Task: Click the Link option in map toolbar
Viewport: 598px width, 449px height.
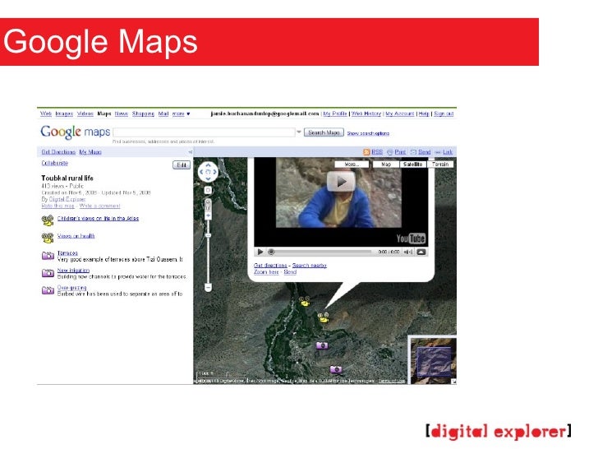Action: pos(444,152)
